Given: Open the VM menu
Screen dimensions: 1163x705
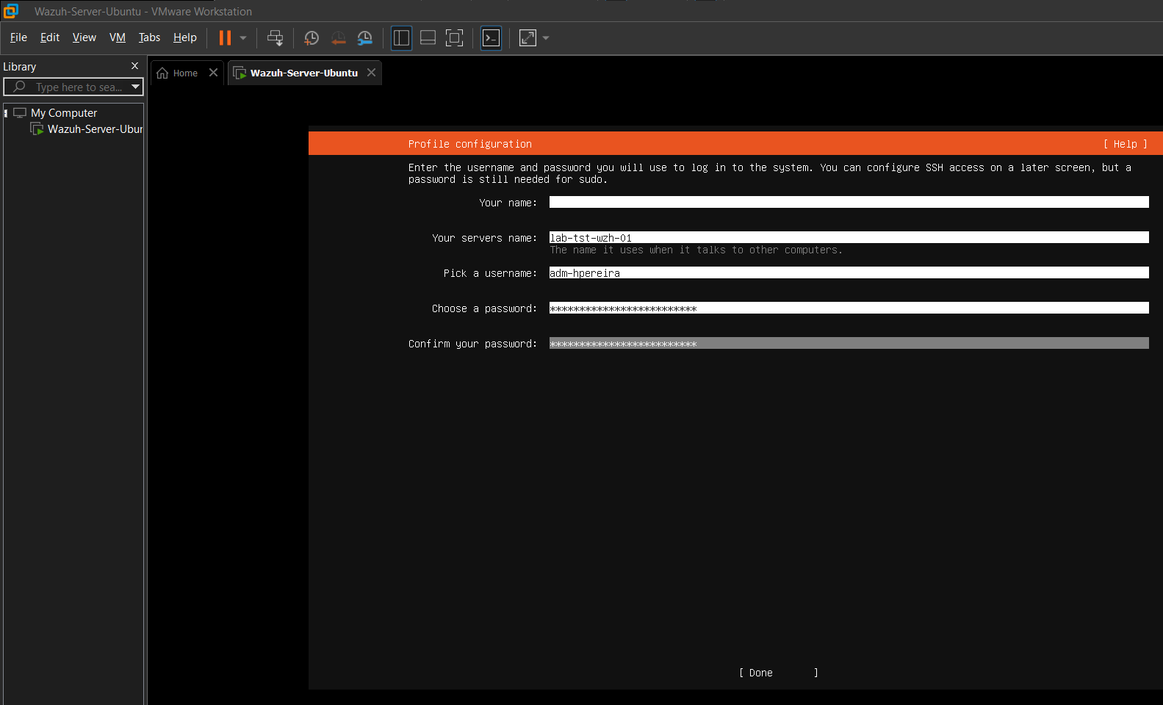Looking at the screenshot, I should (x=118, y=37).
